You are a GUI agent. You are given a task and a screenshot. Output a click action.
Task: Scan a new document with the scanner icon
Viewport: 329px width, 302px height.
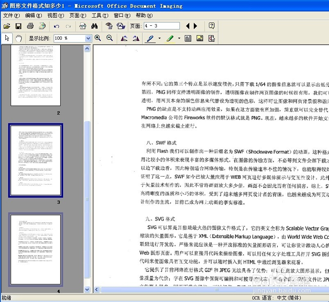tap(42, 26)
